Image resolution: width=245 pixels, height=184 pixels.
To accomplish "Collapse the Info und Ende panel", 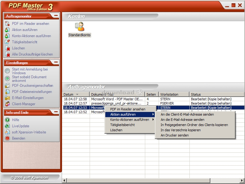I will click(x=56, y=112).
